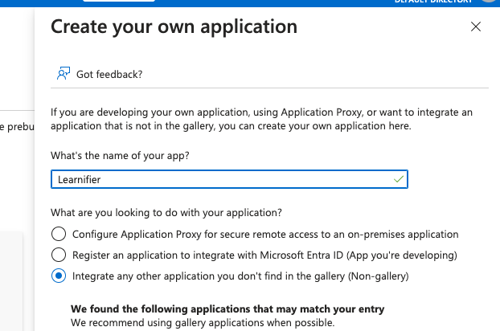The image size is (500, 331).
Task: Close the Create your own application panel
Action: pos(475,27)
